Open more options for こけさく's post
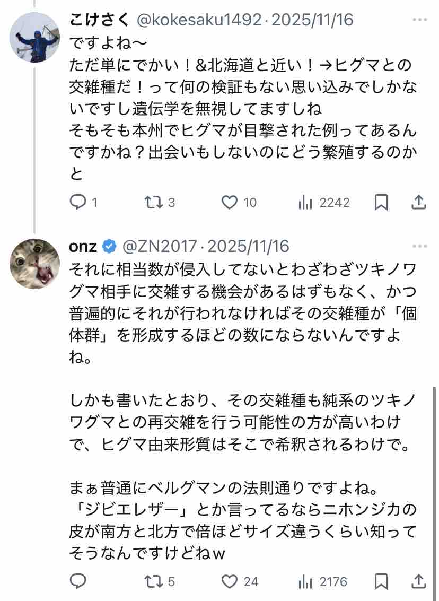The width and height of the screenshot is (439, 601). coord(420,20)
